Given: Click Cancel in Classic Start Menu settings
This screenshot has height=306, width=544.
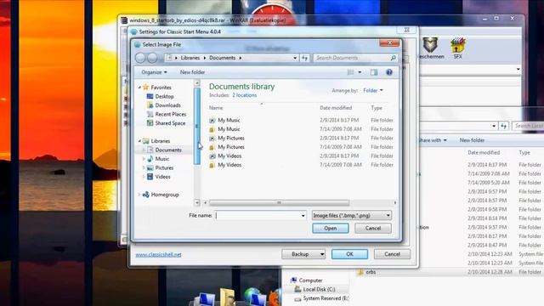Looking at the screenshot, I should coord(392,254).
